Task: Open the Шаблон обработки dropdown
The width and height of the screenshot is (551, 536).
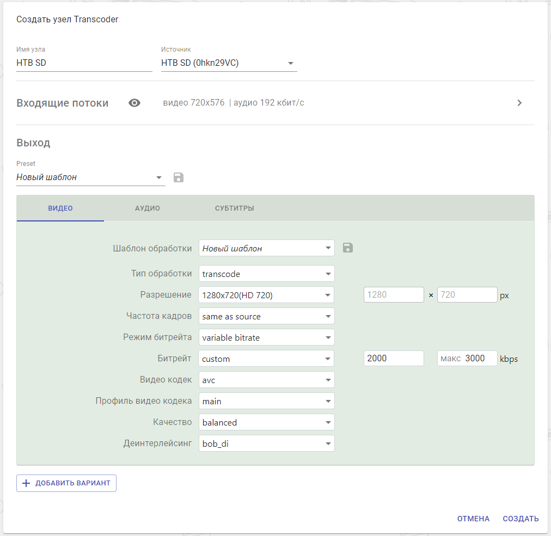Action: [x=267, y=248]
